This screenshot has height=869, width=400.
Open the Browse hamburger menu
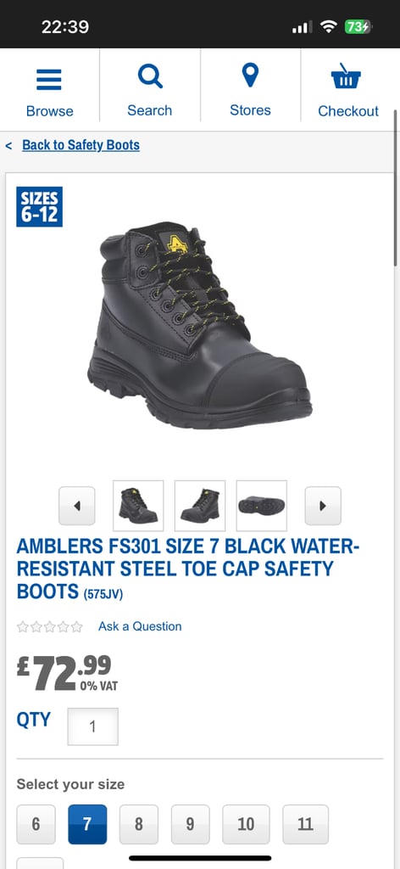coord(49,81)
